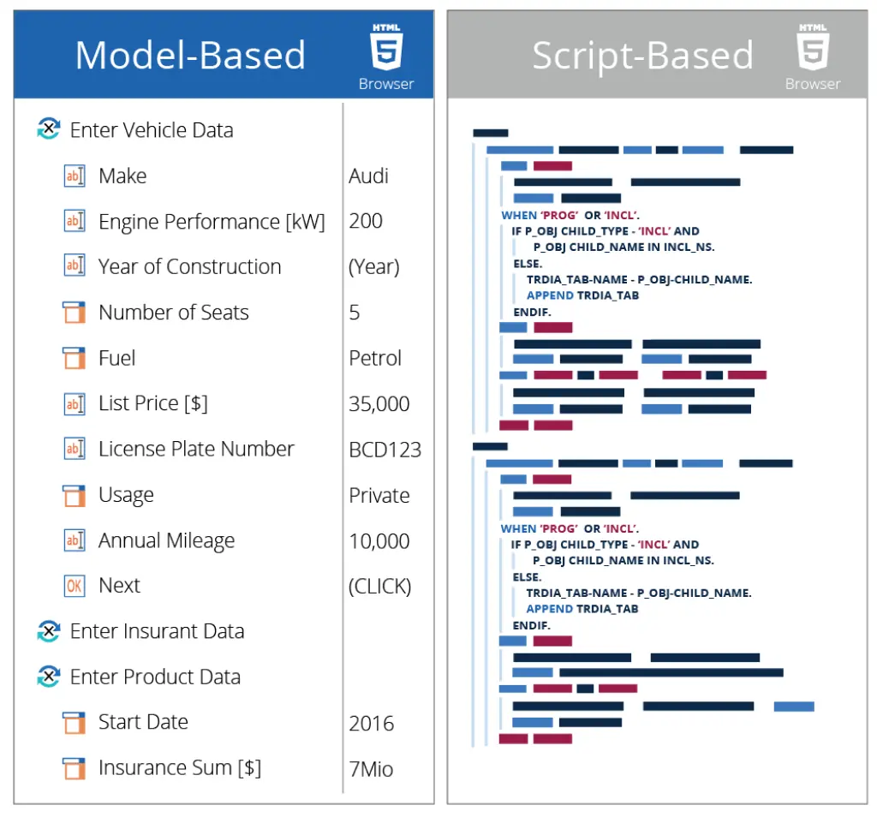Expand the Enter Vehicle Data step
Viewport: 877px width, 817px height.
coord(49,130)
